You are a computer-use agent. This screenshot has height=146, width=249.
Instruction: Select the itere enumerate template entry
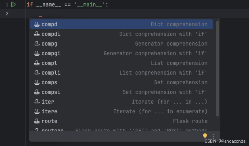(121, 111)
